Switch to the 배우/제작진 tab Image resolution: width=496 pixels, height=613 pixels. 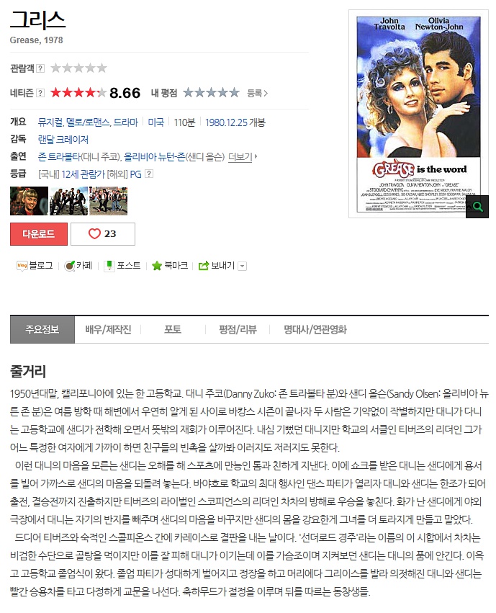click(108, 330)
